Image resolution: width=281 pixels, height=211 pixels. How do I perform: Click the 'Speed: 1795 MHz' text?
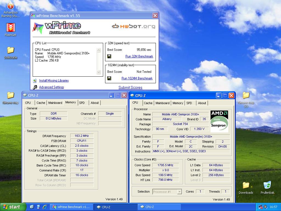[48, 57]
